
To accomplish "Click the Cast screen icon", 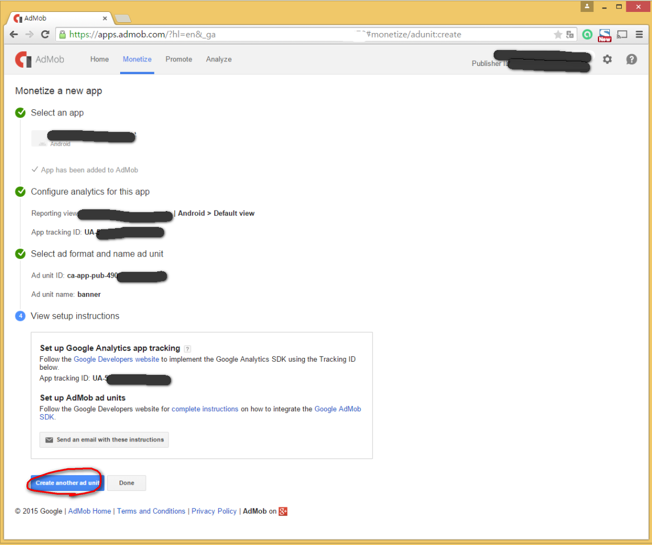I will coord(622,35).
